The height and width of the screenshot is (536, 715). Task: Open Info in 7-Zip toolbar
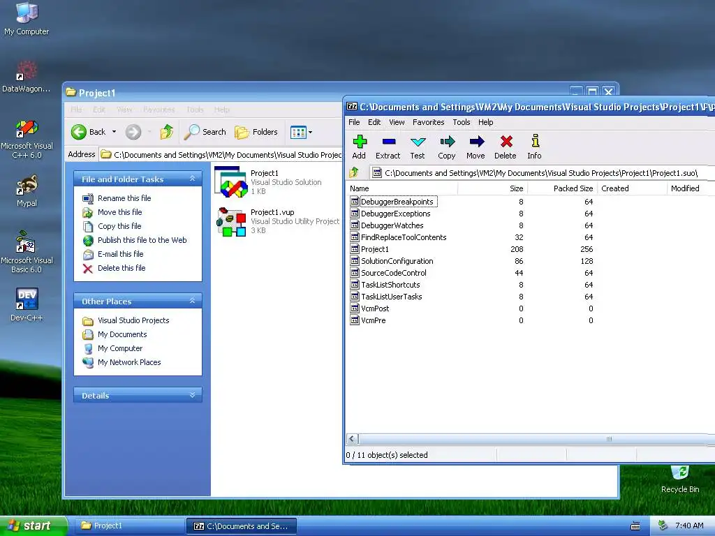534,147
